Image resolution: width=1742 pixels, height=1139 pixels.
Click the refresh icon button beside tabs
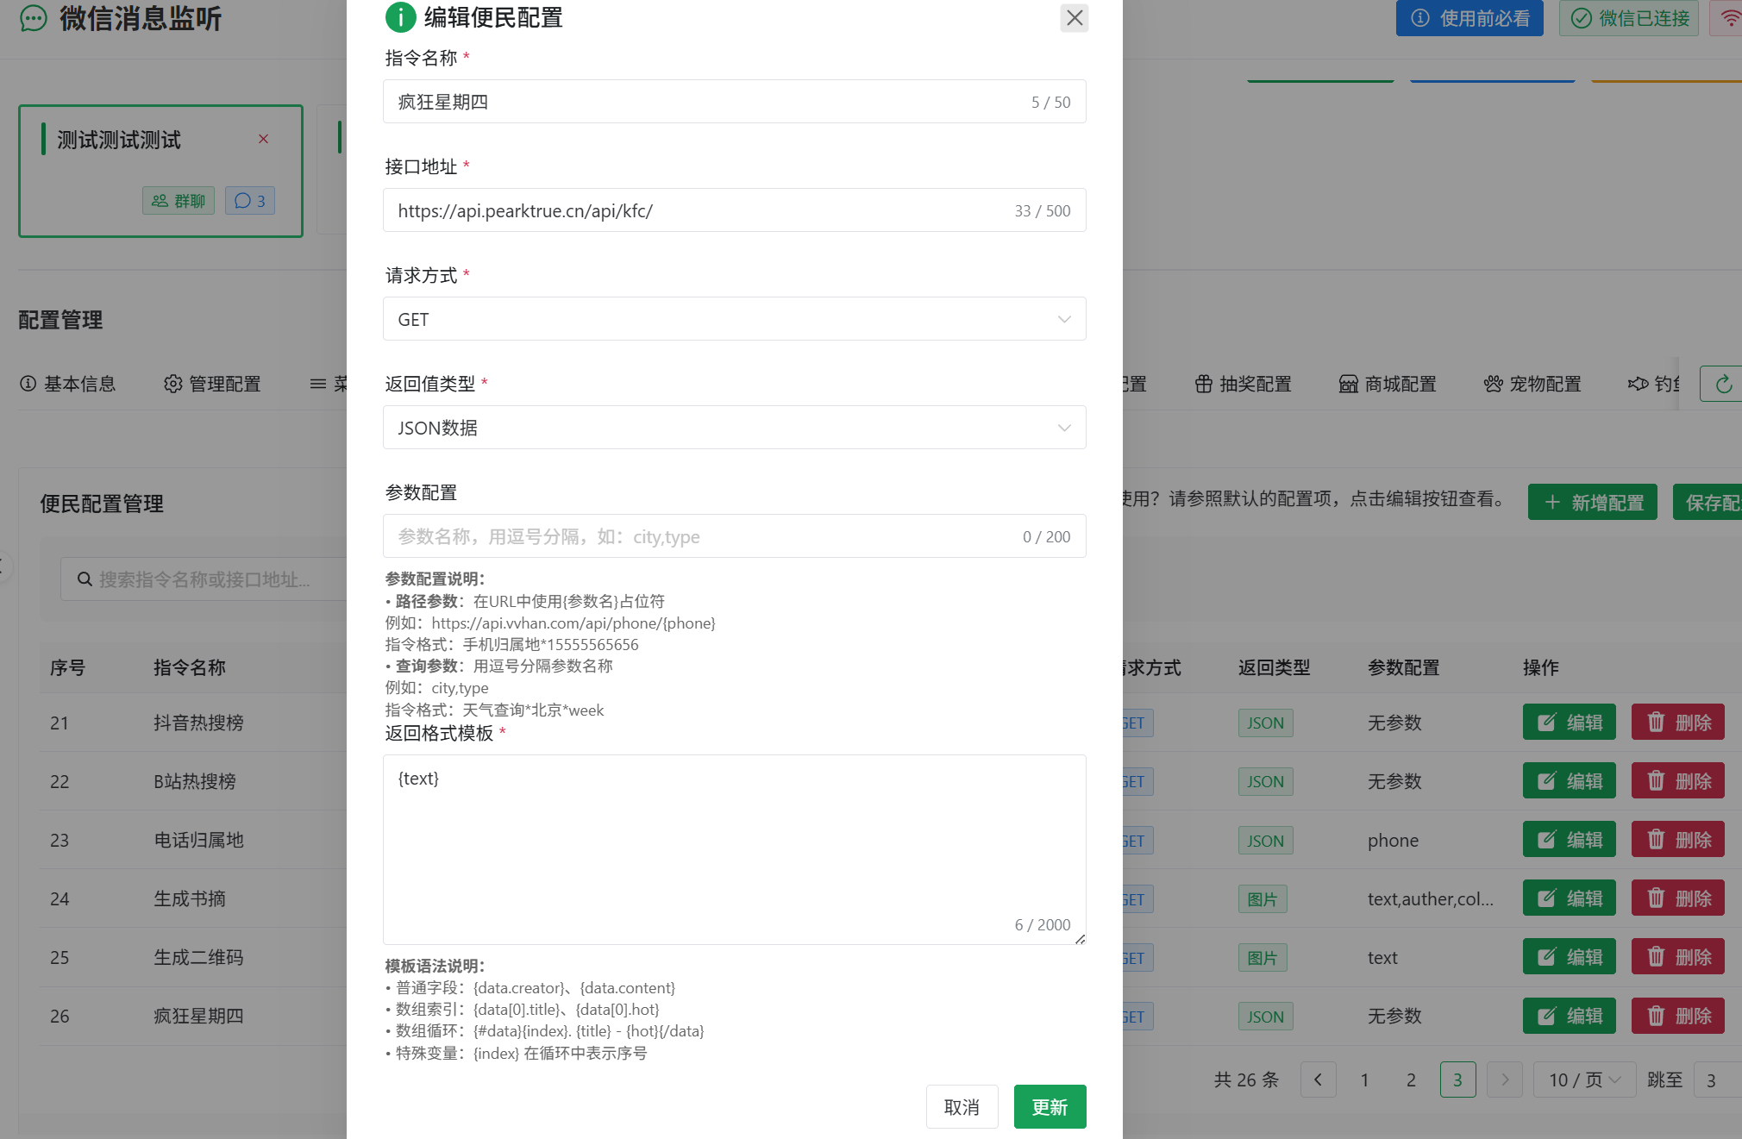1722,384
